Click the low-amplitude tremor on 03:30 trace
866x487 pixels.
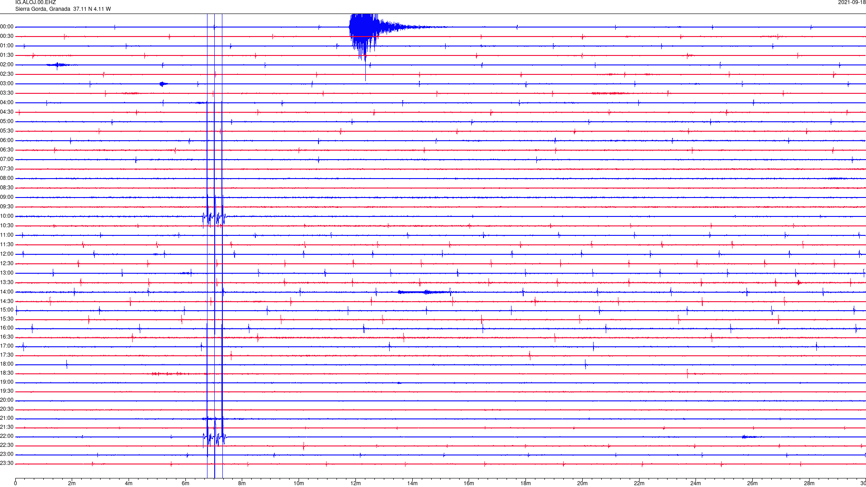pyautogui.click(x=610, y=93)
